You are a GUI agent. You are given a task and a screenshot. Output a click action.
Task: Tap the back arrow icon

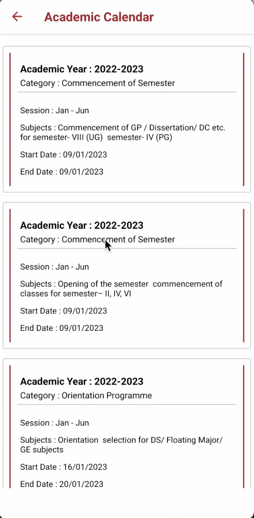pos(17,17)
